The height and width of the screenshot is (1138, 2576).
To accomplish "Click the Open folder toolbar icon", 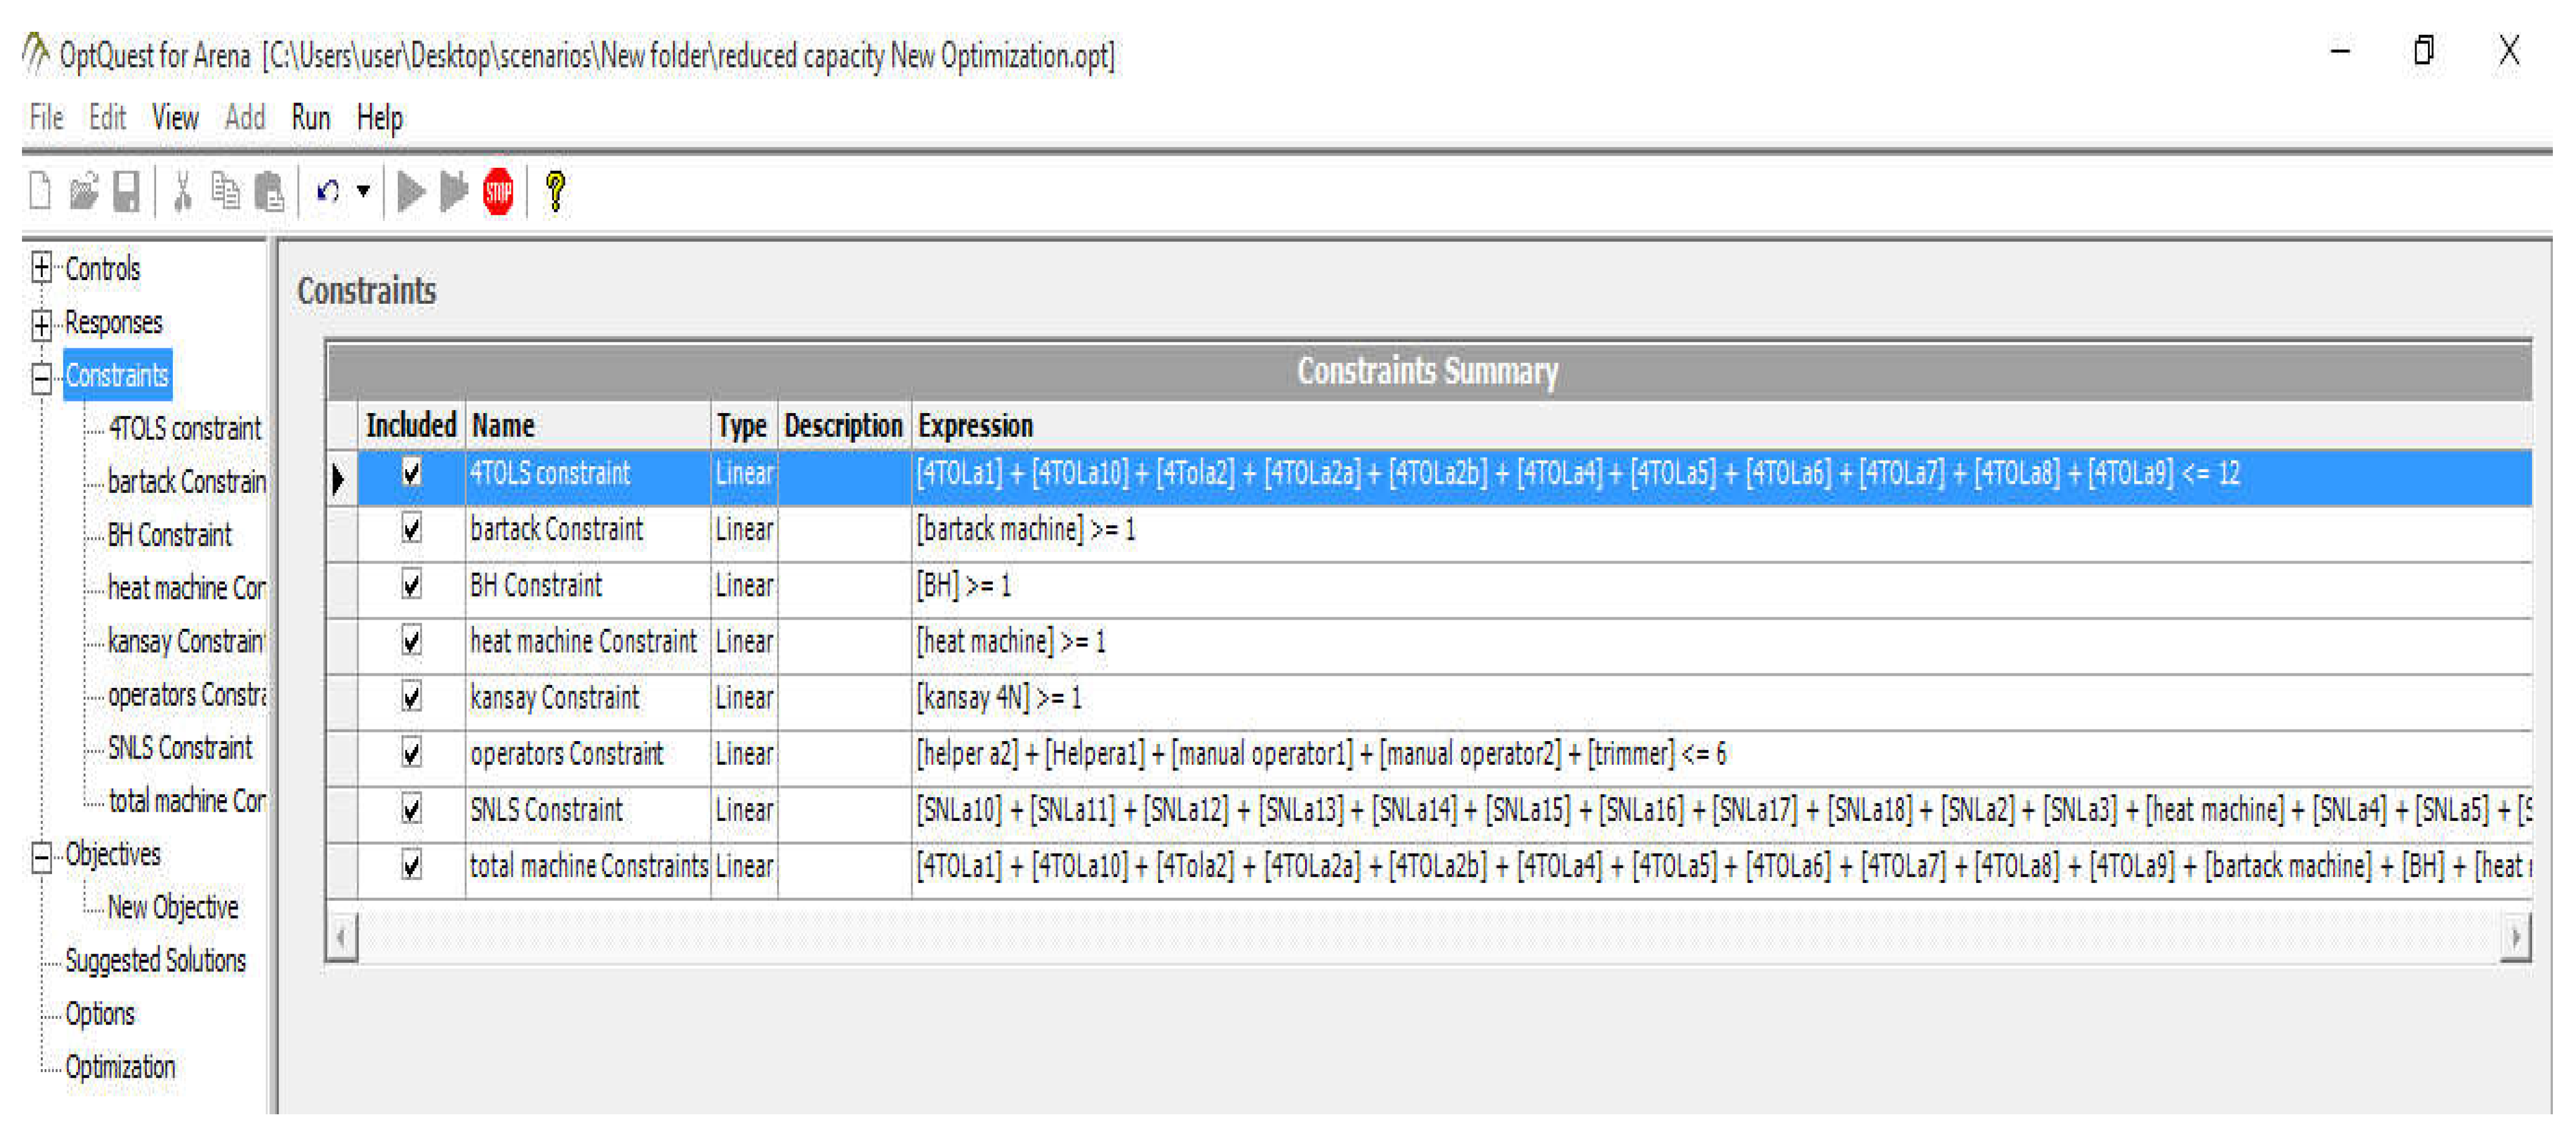I will 84,190.
